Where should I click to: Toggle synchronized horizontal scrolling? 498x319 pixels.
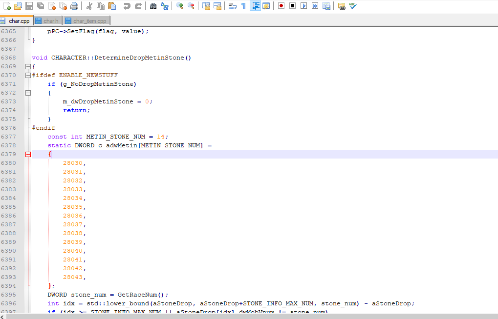point(217,6)
